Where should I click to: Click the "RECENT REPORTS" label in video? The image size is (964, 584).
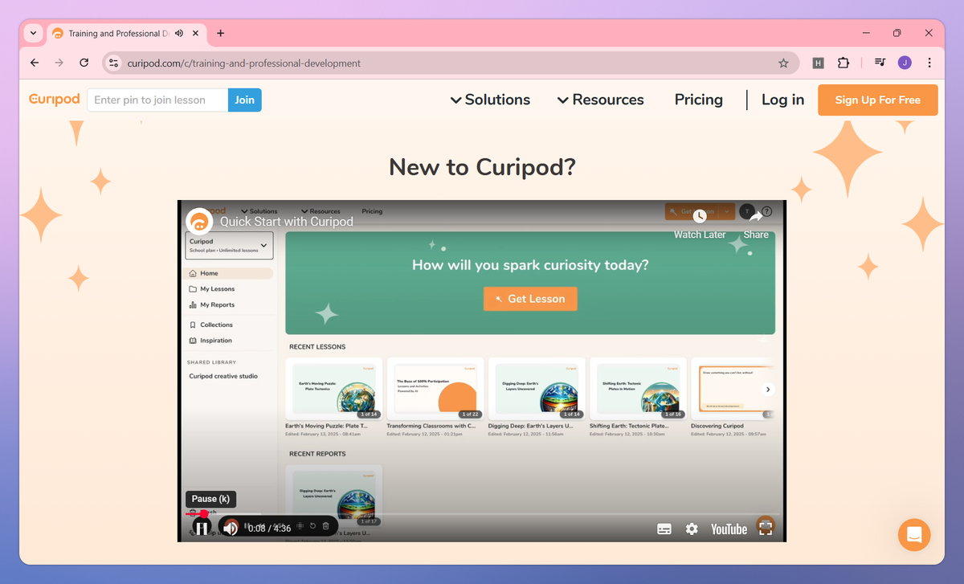click(x=317, y=454)
